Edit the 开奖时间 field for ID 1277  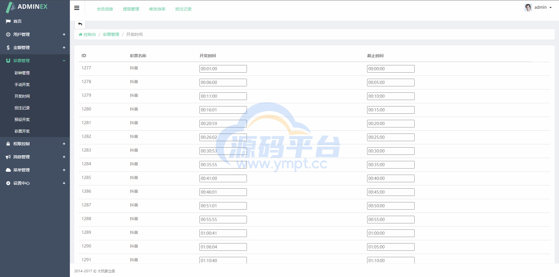point(223,69)
